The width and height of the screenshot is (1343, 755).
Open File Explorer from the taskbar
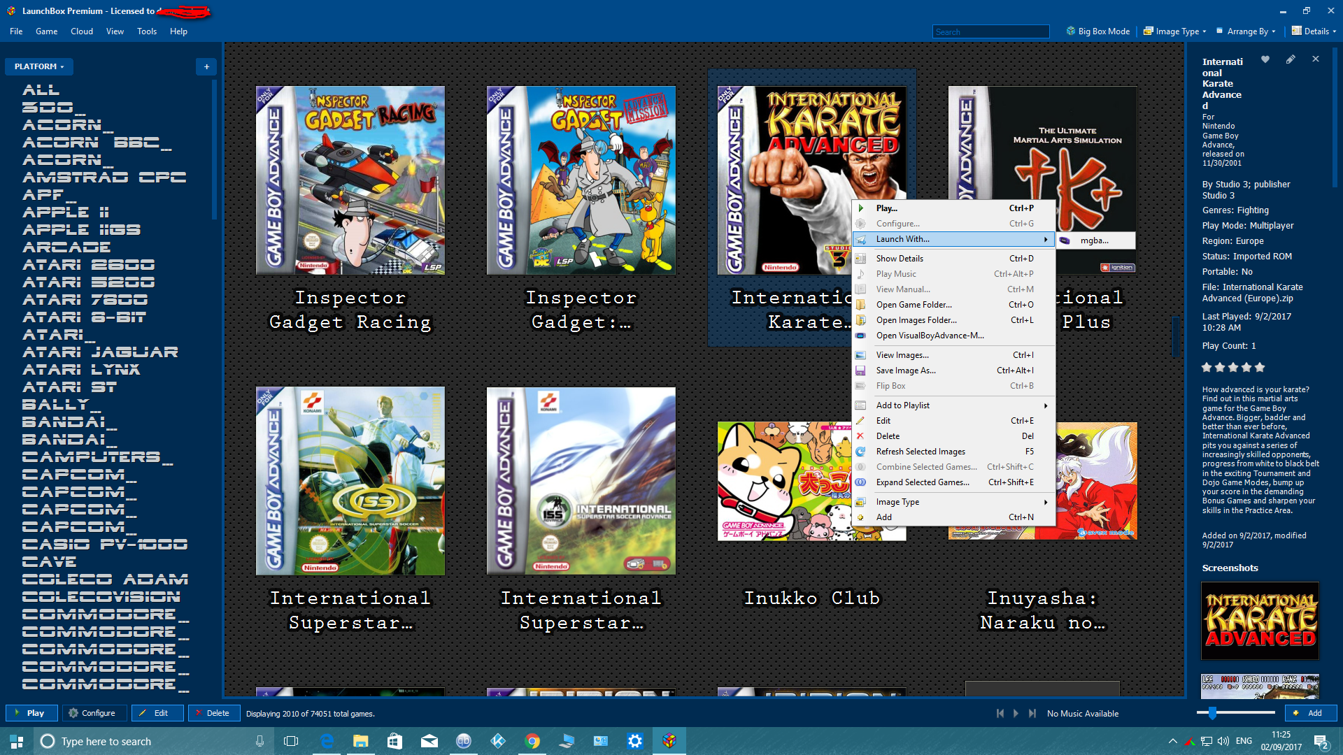point(360,741)
